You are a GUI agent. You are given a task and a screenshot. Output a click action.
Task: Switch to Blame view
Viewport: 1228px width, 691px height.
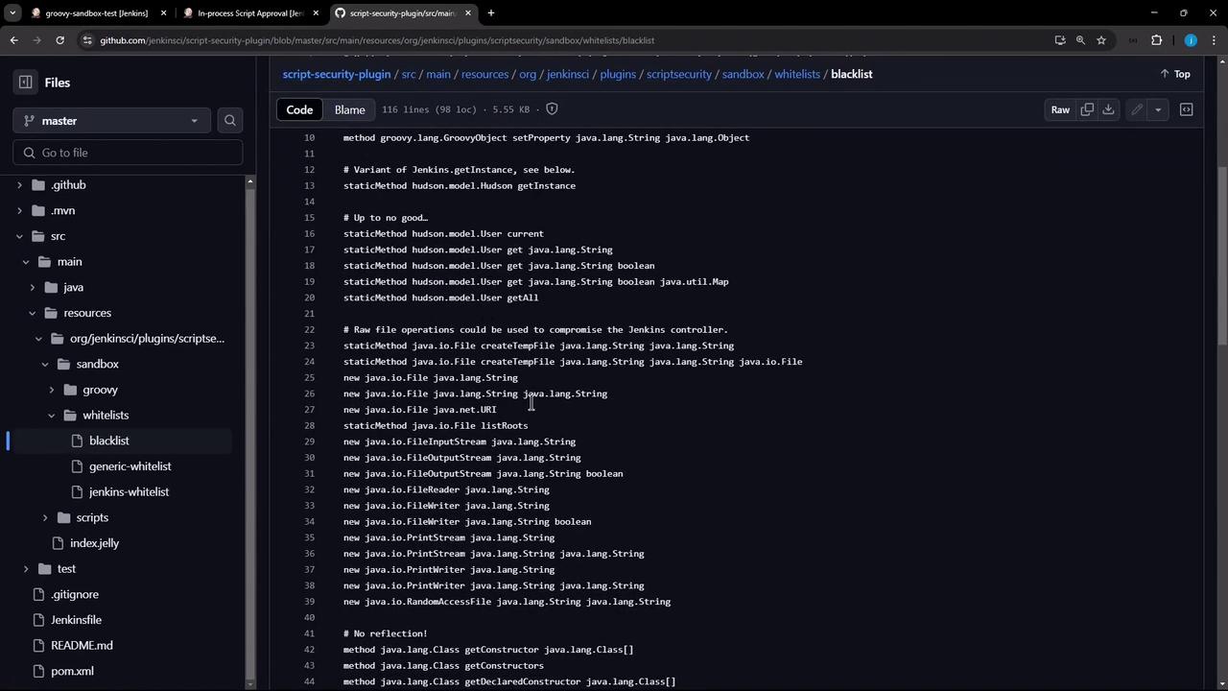[349, 109]
